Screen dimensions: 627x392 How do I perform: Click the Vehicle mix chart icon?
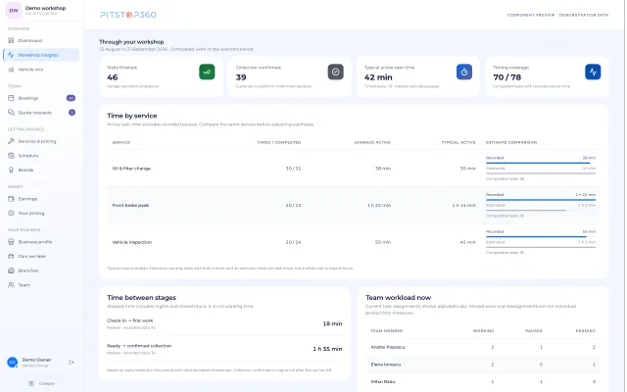coord(11,70)
